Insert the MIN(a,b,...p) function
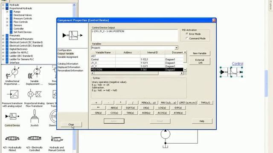 (x=148, y=103)
